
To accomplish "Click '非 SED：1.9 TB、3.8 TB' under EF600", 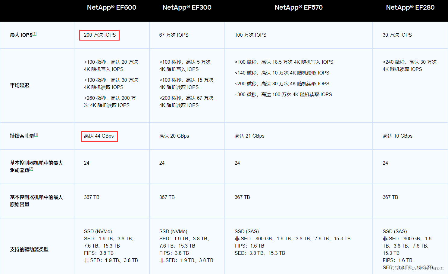I will click(111, 260).
